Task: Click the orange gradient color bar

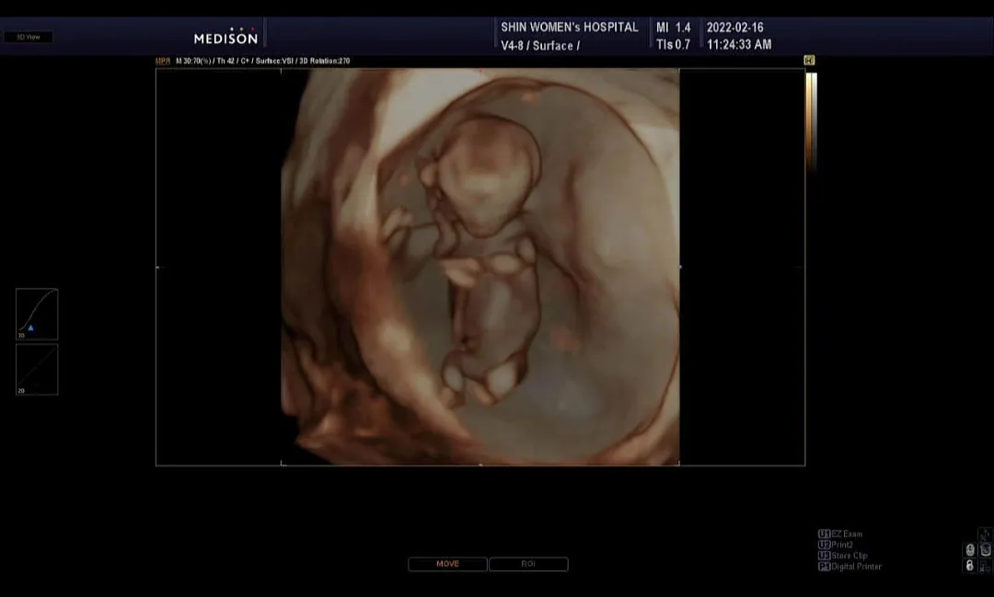Action: click(x=811, y=121)
